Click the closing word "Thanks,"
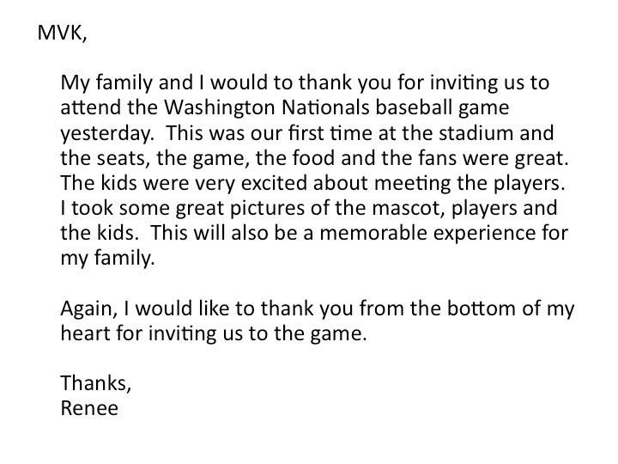This screenshot has height=464, width=618. (96, 383)
